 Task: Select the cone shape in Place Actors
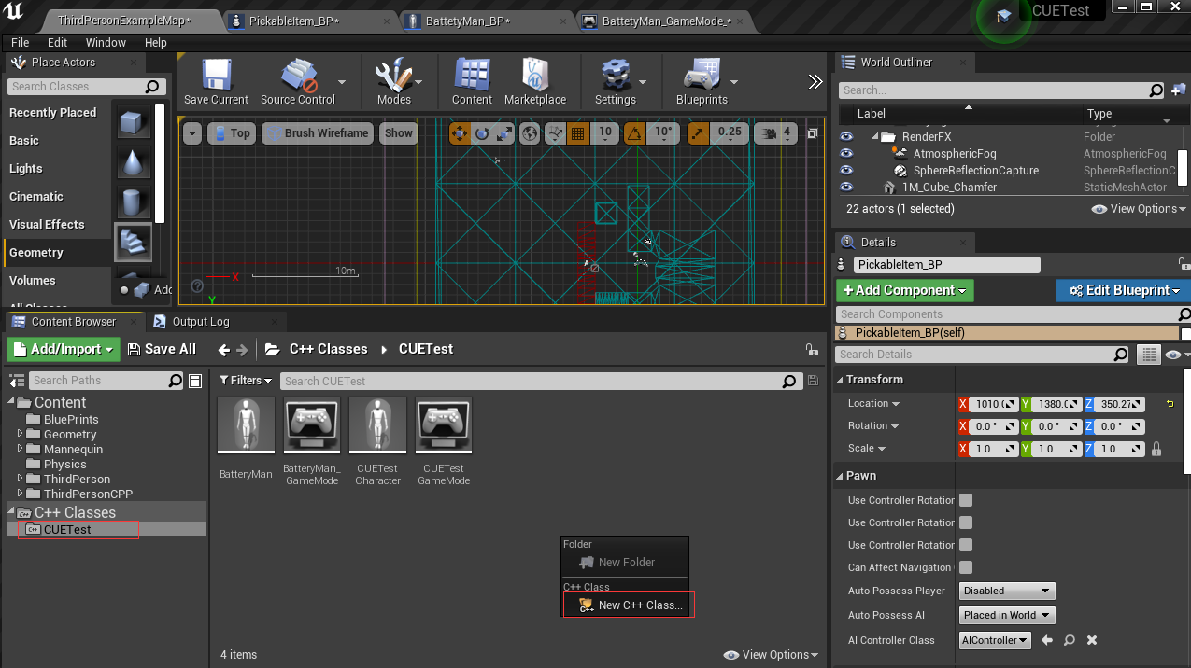pyautogui.click(x=134, y=162)
